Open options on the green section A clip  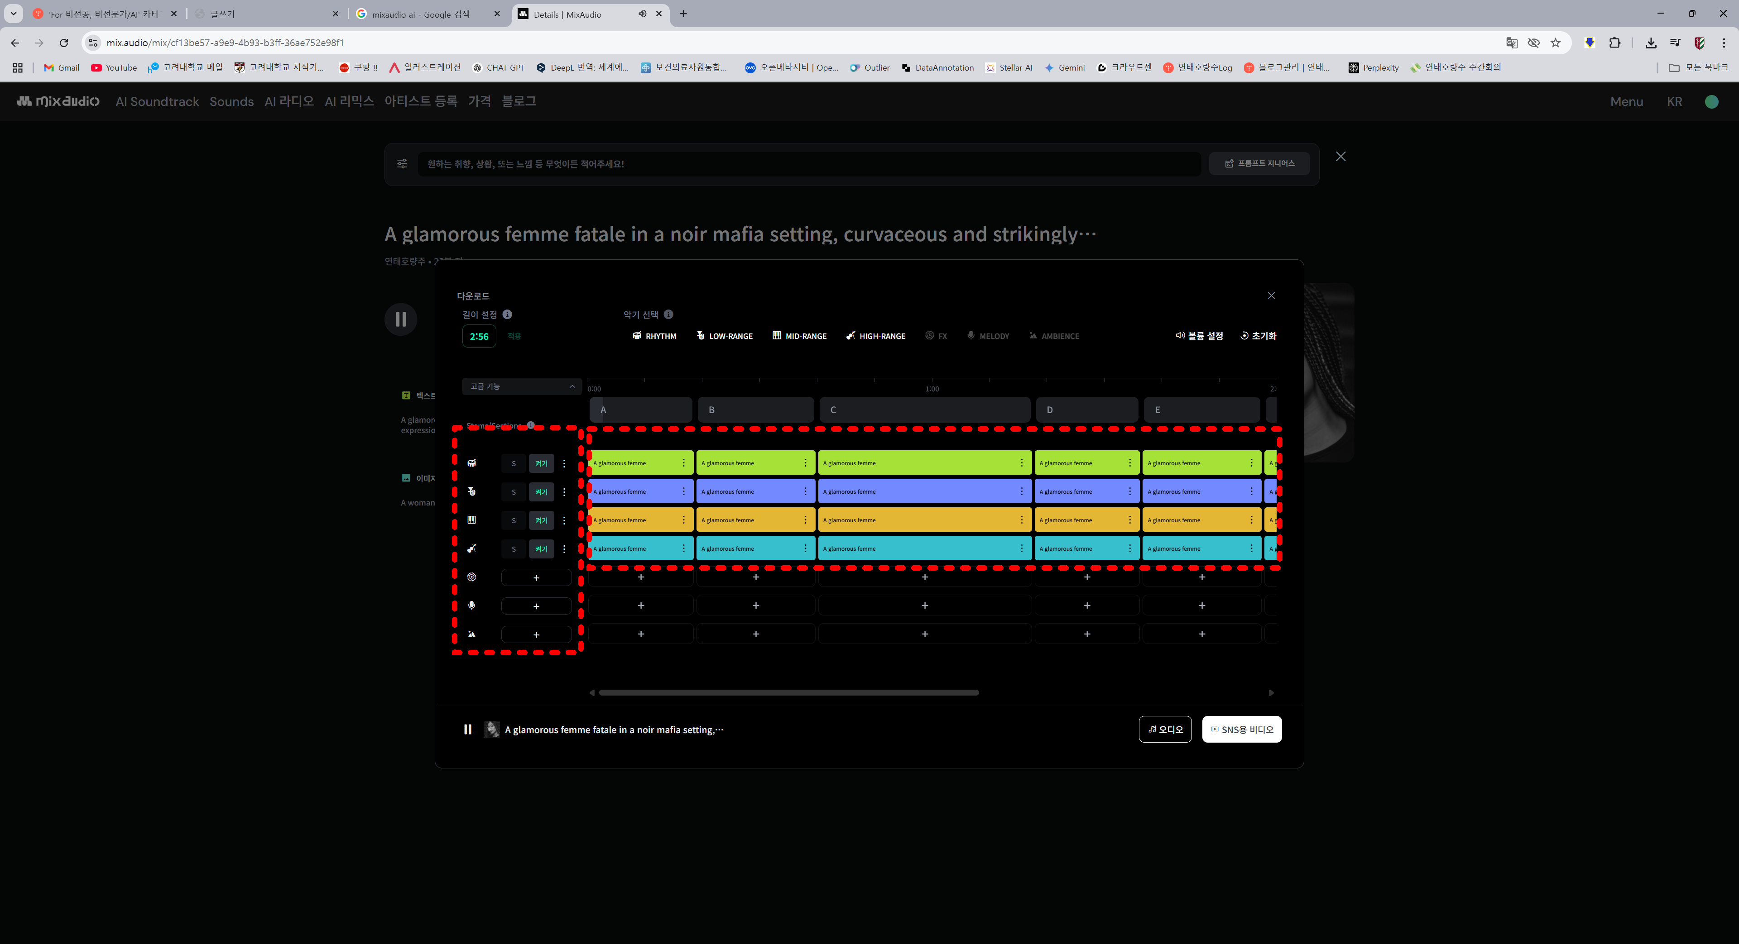683,463
